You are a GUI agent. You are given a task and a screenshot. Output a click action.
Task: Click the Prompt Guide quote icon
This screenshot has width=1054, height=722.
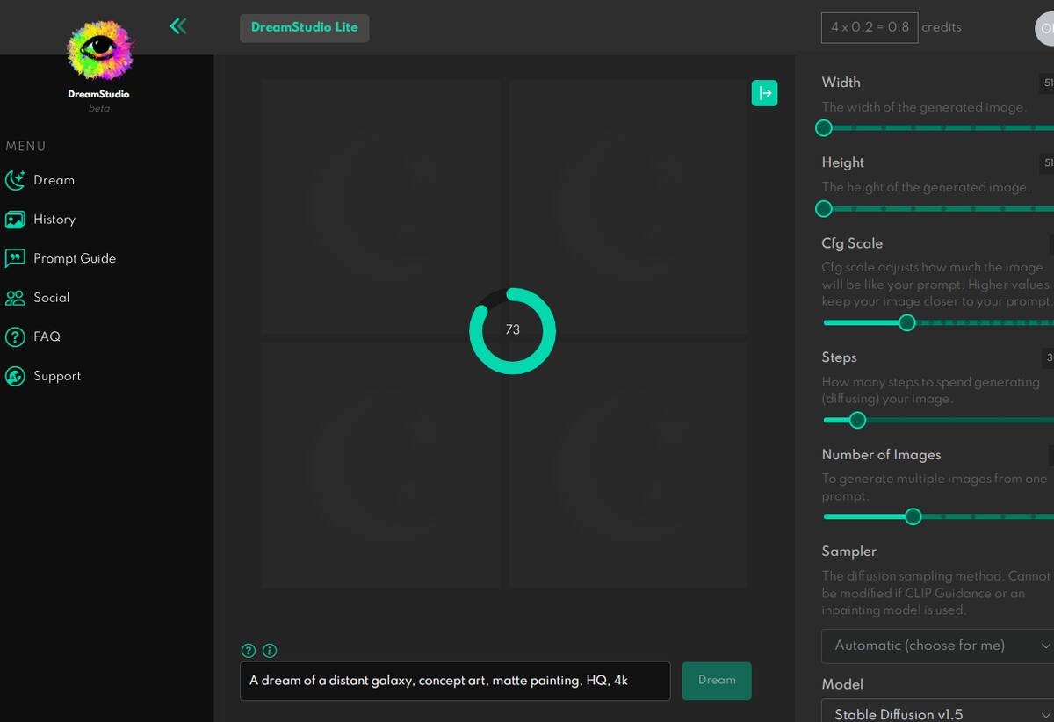tap(15, 258)
